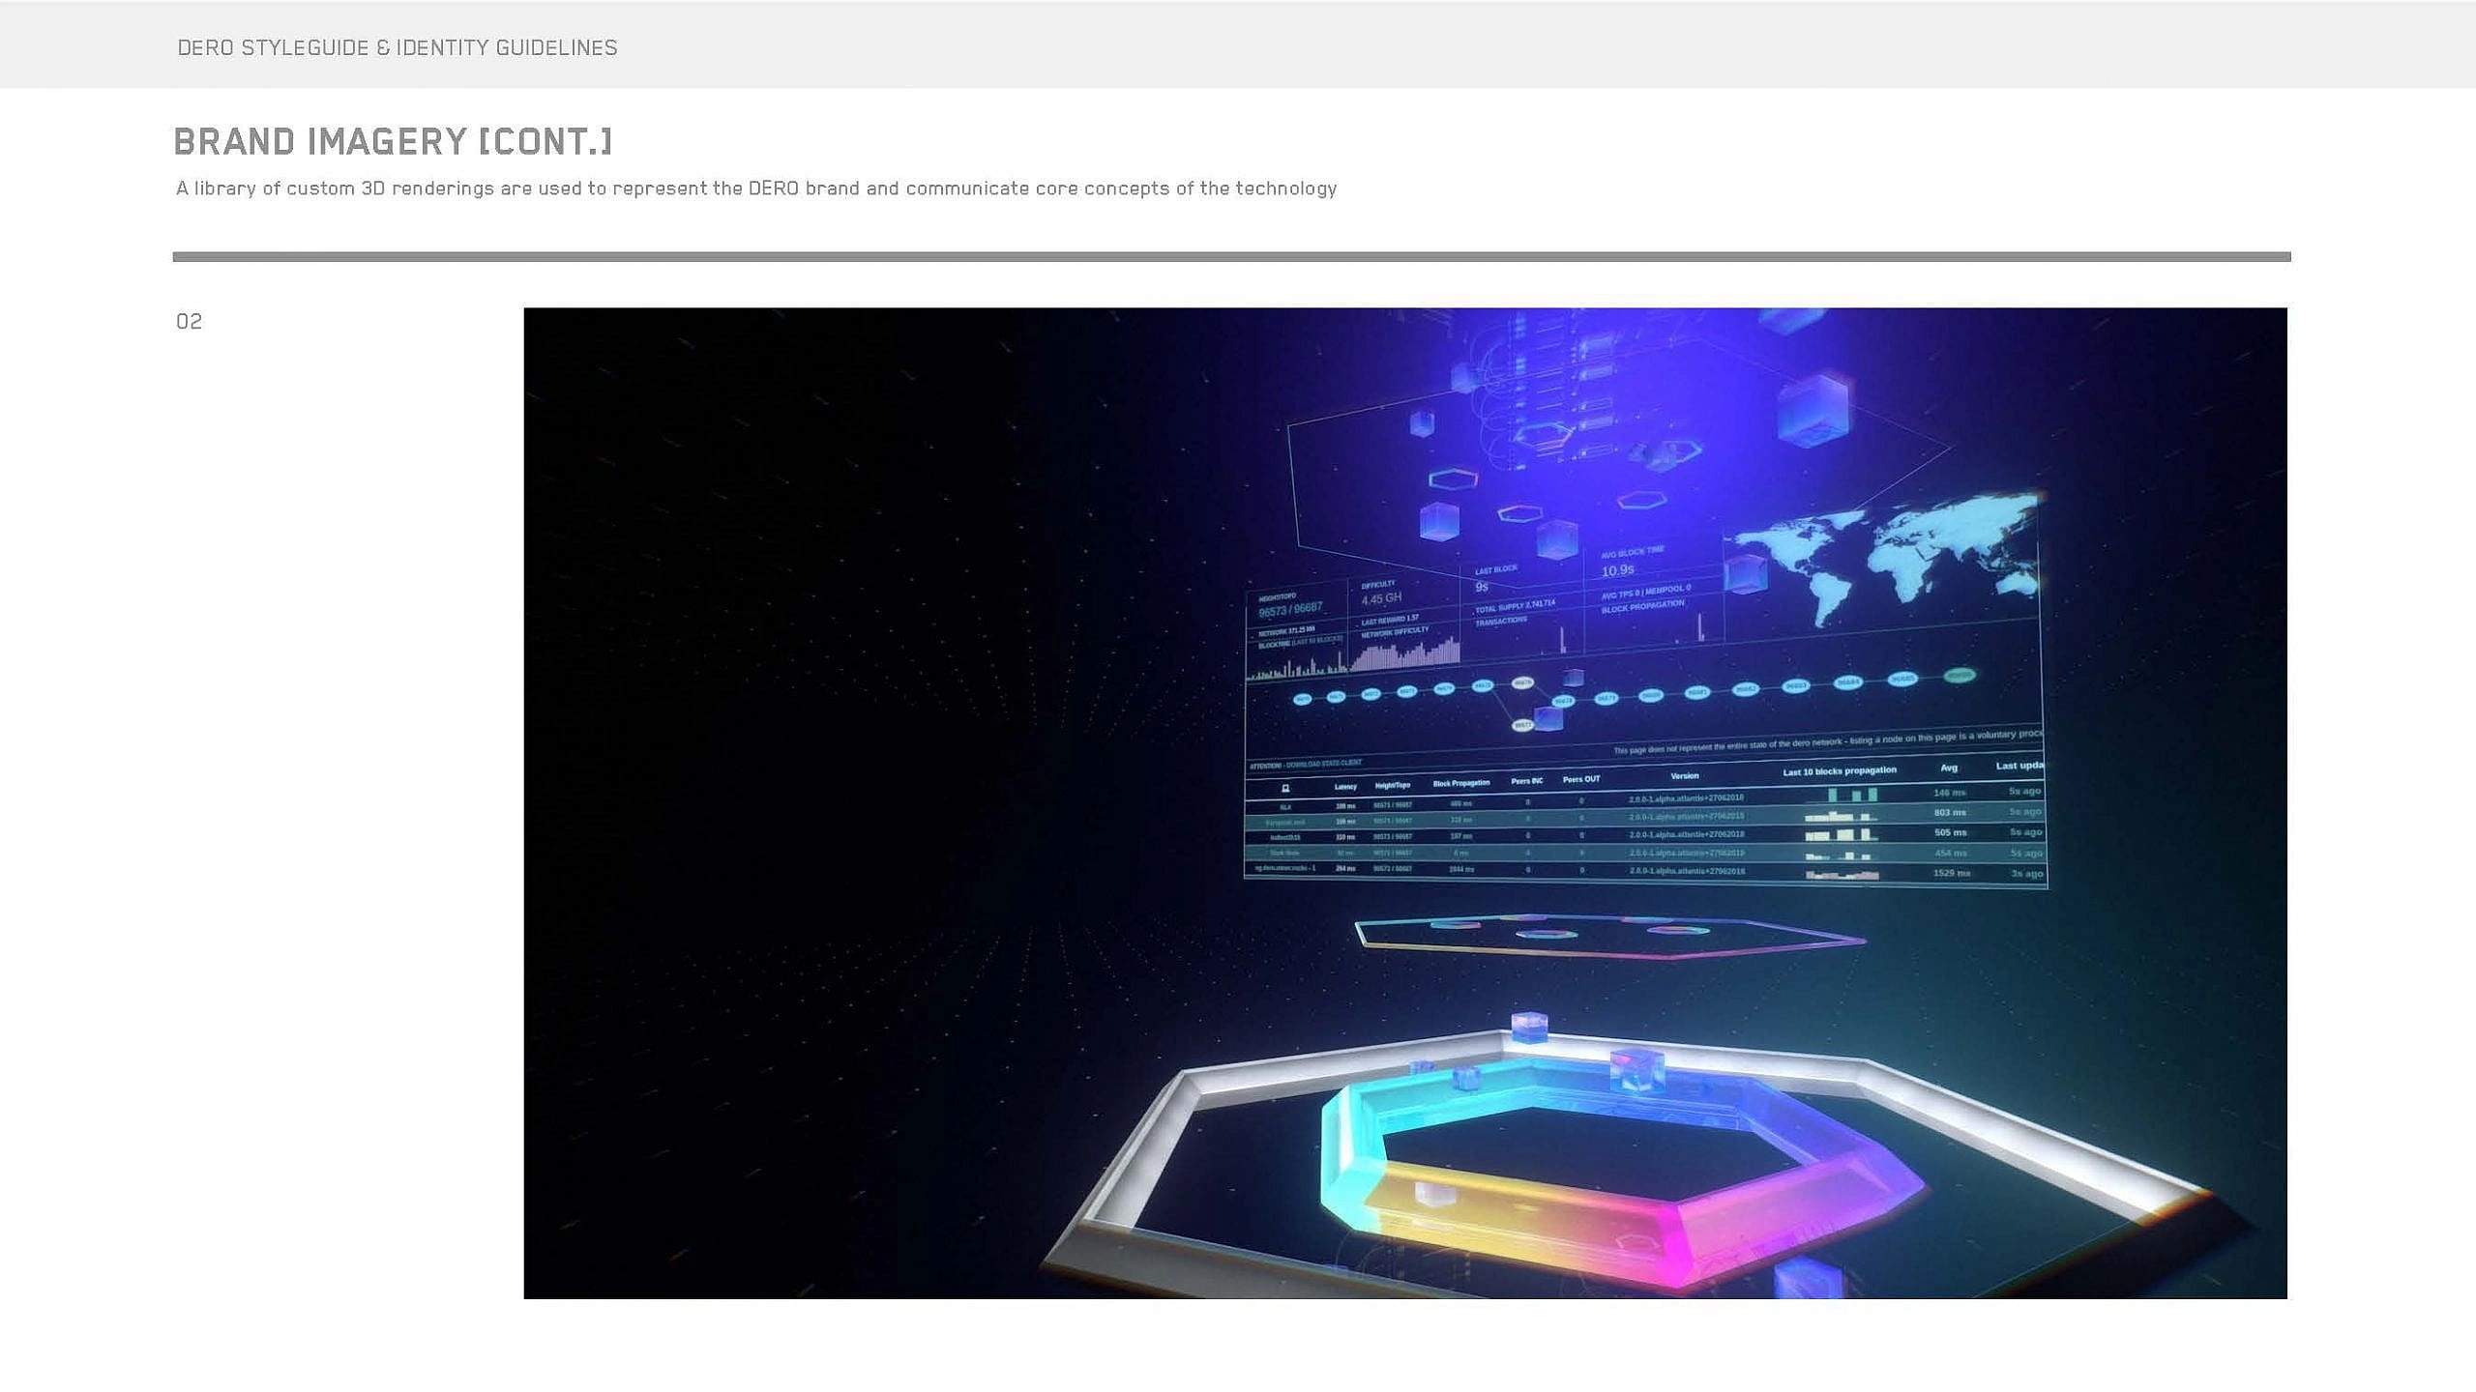The image size is (2476, 1392).
Task: Click 'Last 10 blocks propagation' column header
Action: pyautogui.click(x=1839, y=771)
